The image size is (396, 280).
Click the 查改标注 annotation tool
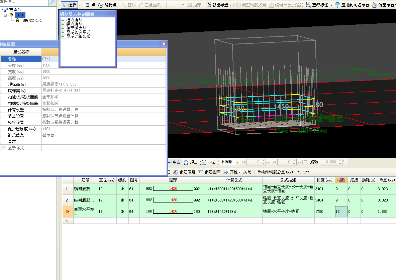(317, 5)
